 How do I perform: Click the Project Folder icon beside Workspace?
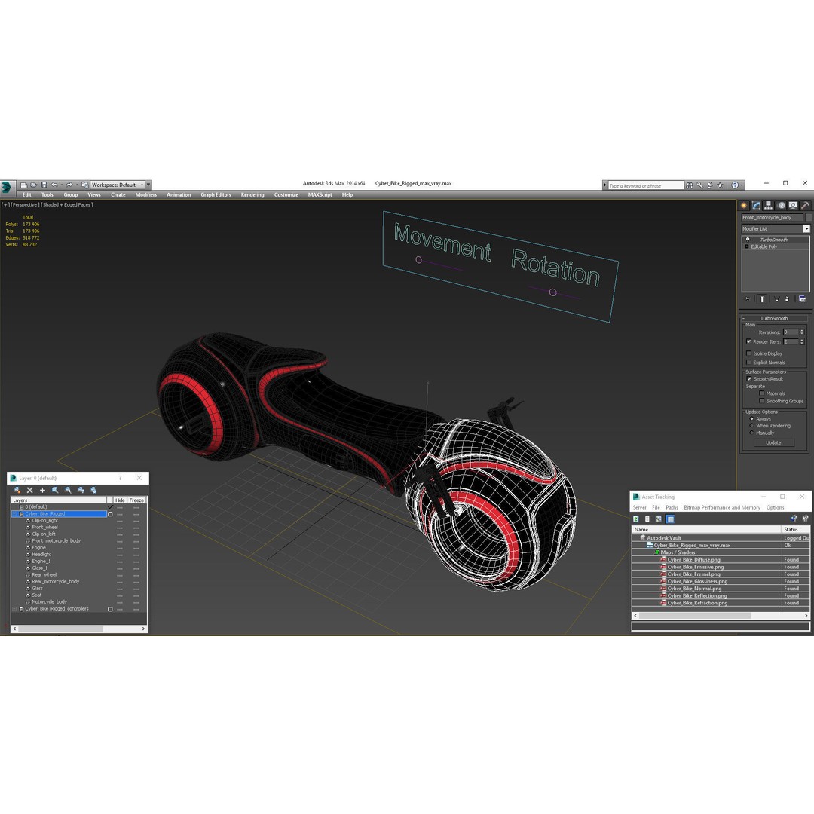(x=84, y=185)
